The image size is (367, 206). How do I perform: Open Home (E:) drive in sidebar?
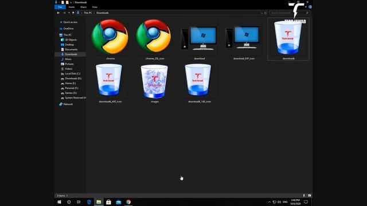tap(70, 84)
